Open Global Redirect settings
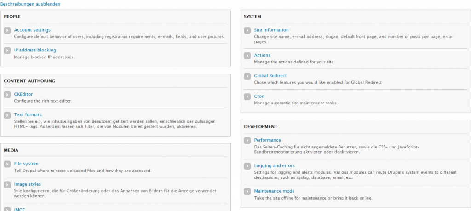471x211 pixels. click(270, 76)
